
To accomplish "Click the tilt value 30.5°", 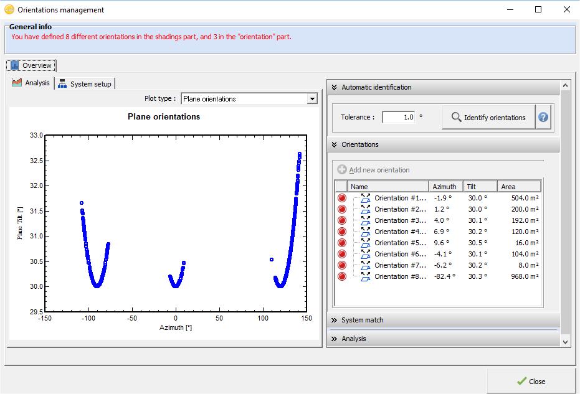I will click(x=478, y=243).
